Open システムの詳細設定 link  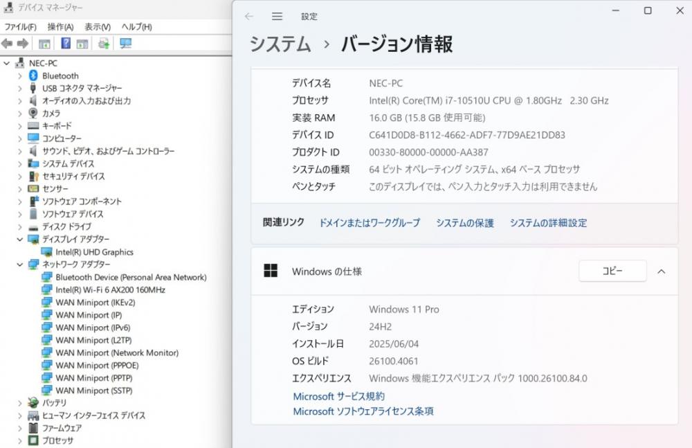[549, 223]
